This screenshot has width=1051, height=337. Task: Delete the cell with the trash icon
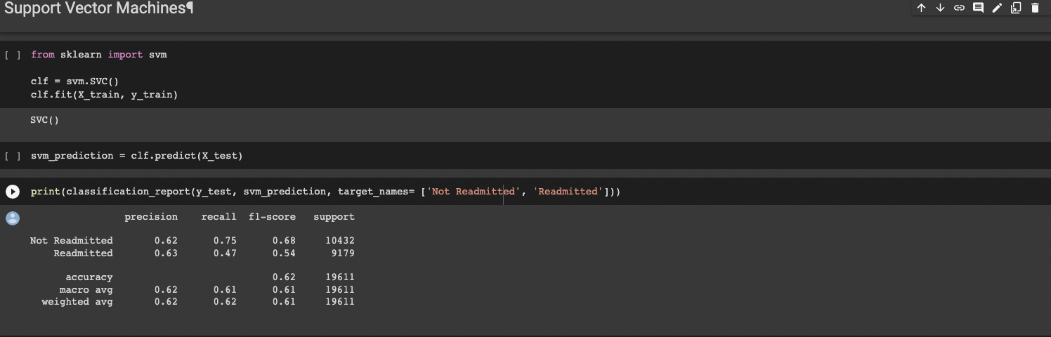(1035, 8)
